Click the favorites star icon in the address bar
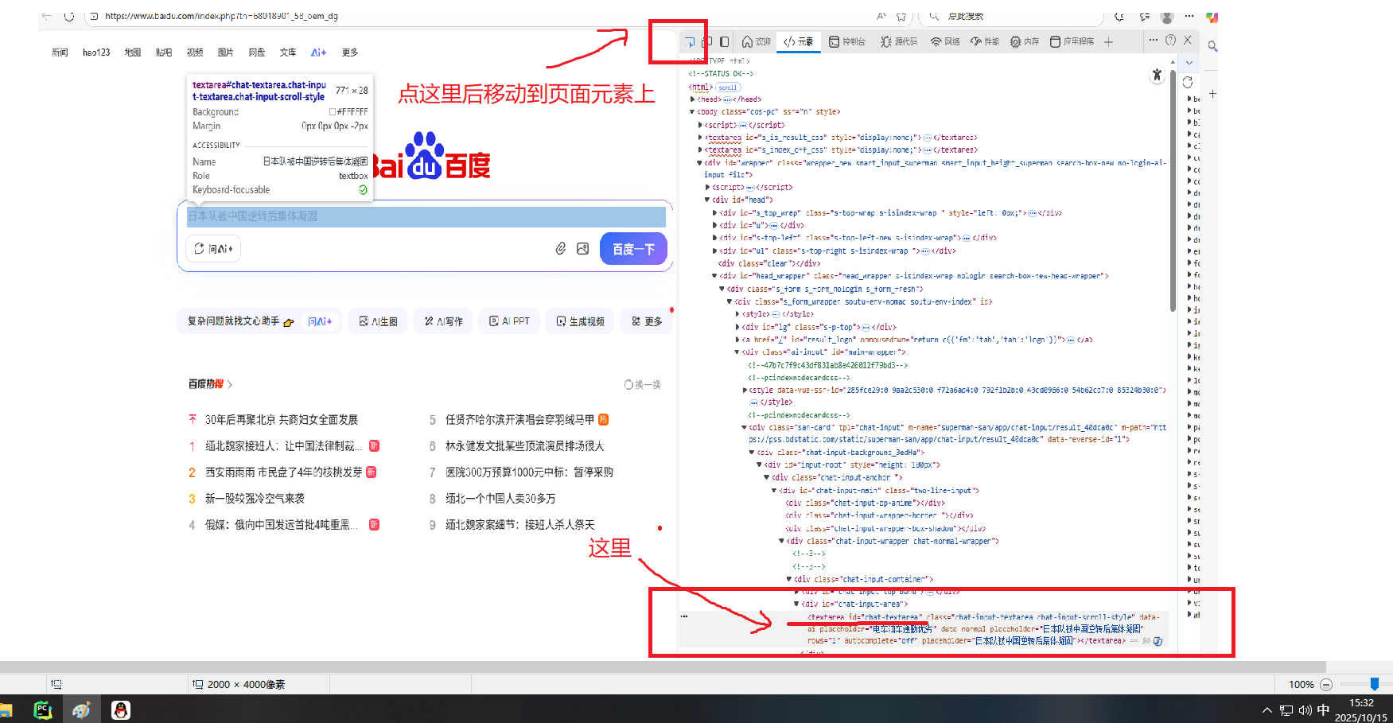1393x723 pixels. click(x=901, y=16)
